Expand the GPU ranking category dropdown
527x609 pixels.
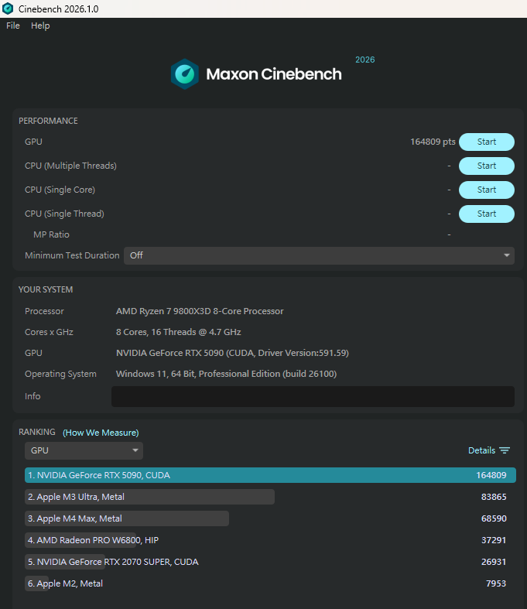pos(84,450)
